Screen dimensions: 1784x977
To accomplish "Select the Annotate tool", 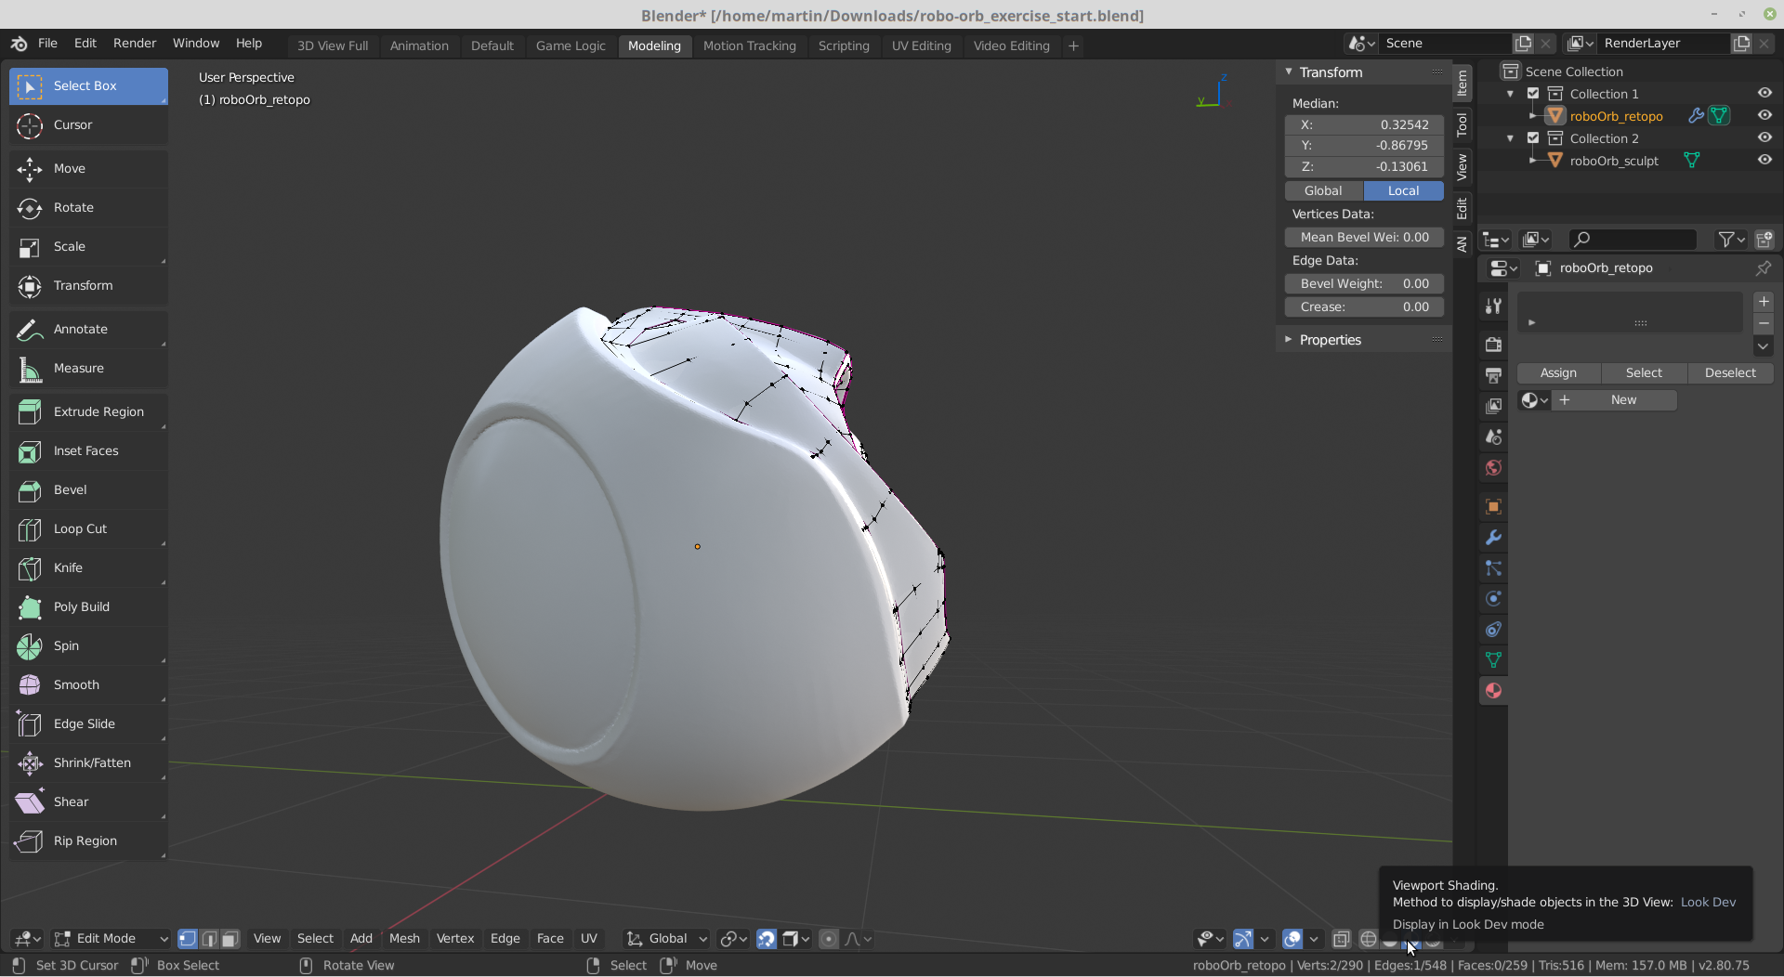I will click(x=88, y=329).
